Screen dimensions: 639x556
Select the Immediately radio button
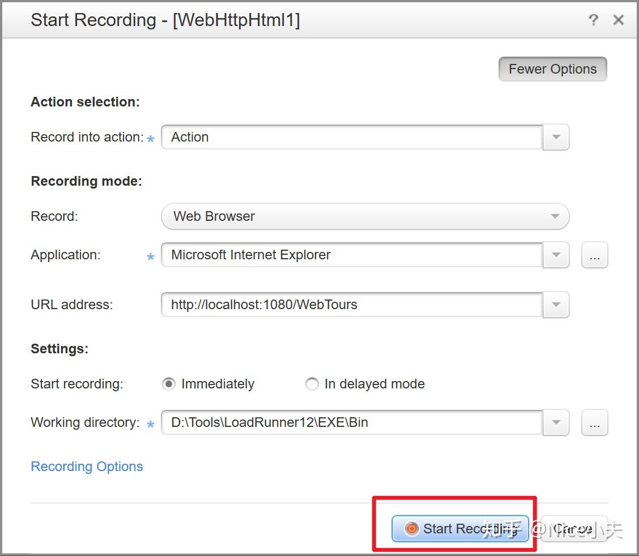[x=169, y=384]
